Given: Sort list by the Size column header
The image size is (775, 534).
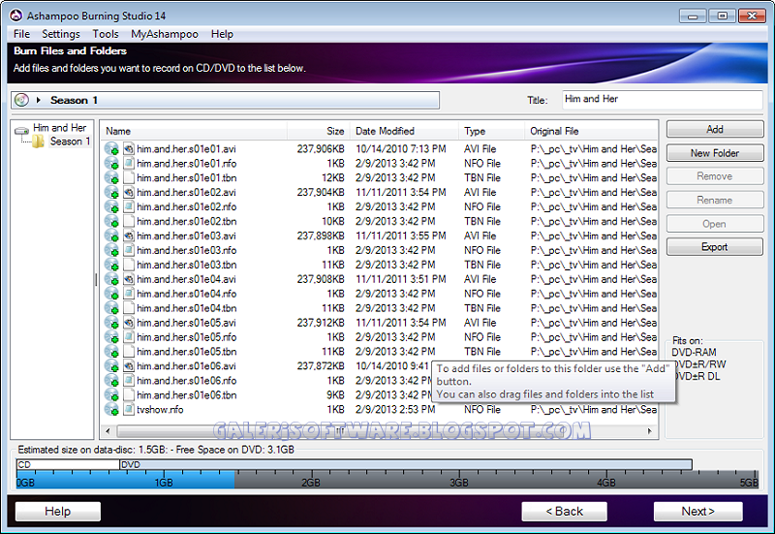Looking at the screenshot, I should 319,131.
